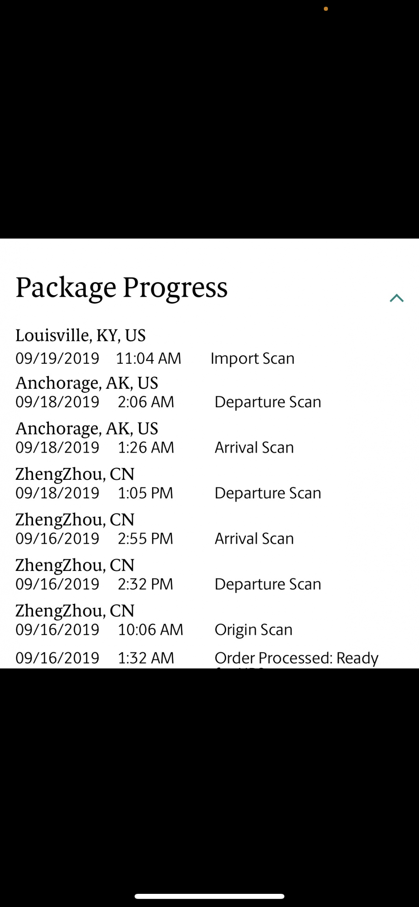Screen dimensions: 419x907
Task: Tap the 09/19/2019 11:04 AM timestamp
Action: click(x=98, y=358)
